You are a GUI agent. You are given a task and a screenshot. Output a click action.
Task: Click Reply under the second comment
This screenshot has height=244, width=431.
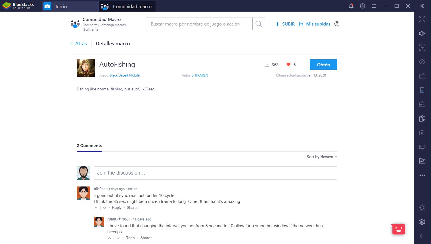(x=130, y=238)
